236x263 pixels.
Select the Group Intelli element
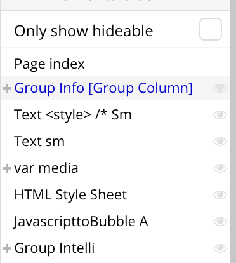55,248
